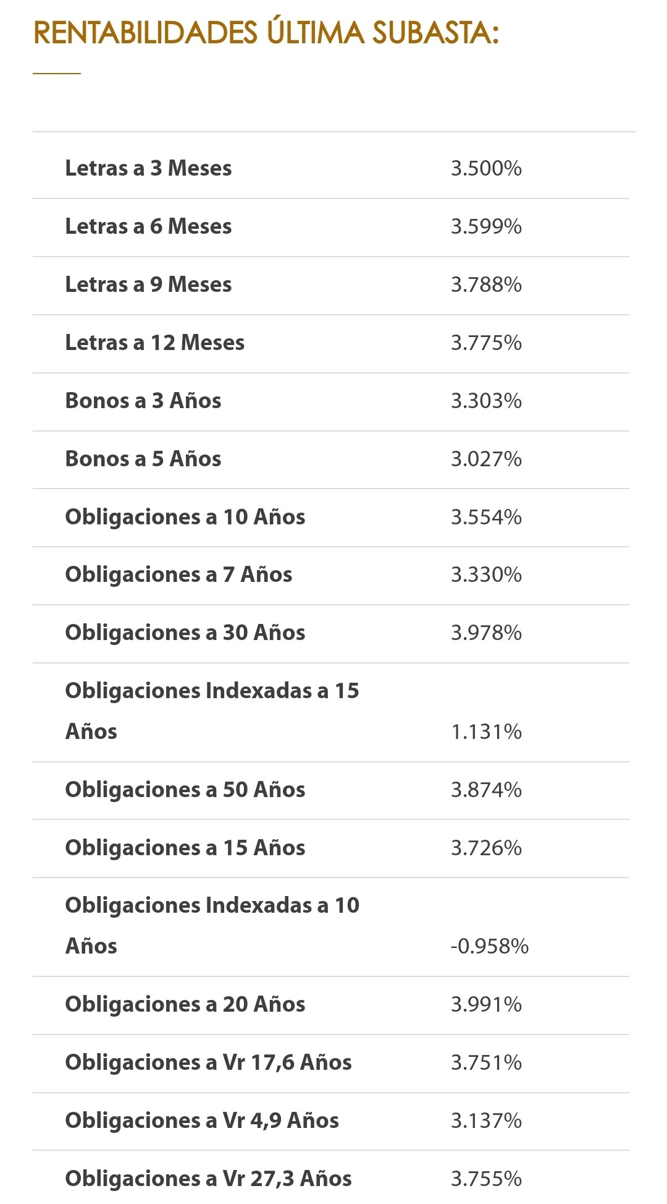Viewport: 667px width, 1204px height.
Task: Open Obligaciones a 20 Años entry
Action: (x=331, y=1005)
